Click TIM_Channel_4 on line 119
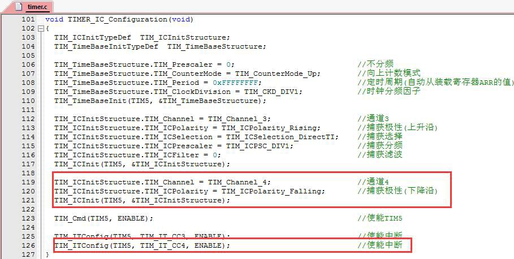 237,182
